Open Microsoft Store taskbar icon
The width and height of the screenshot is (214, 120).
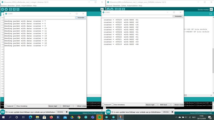coord(44,117)
